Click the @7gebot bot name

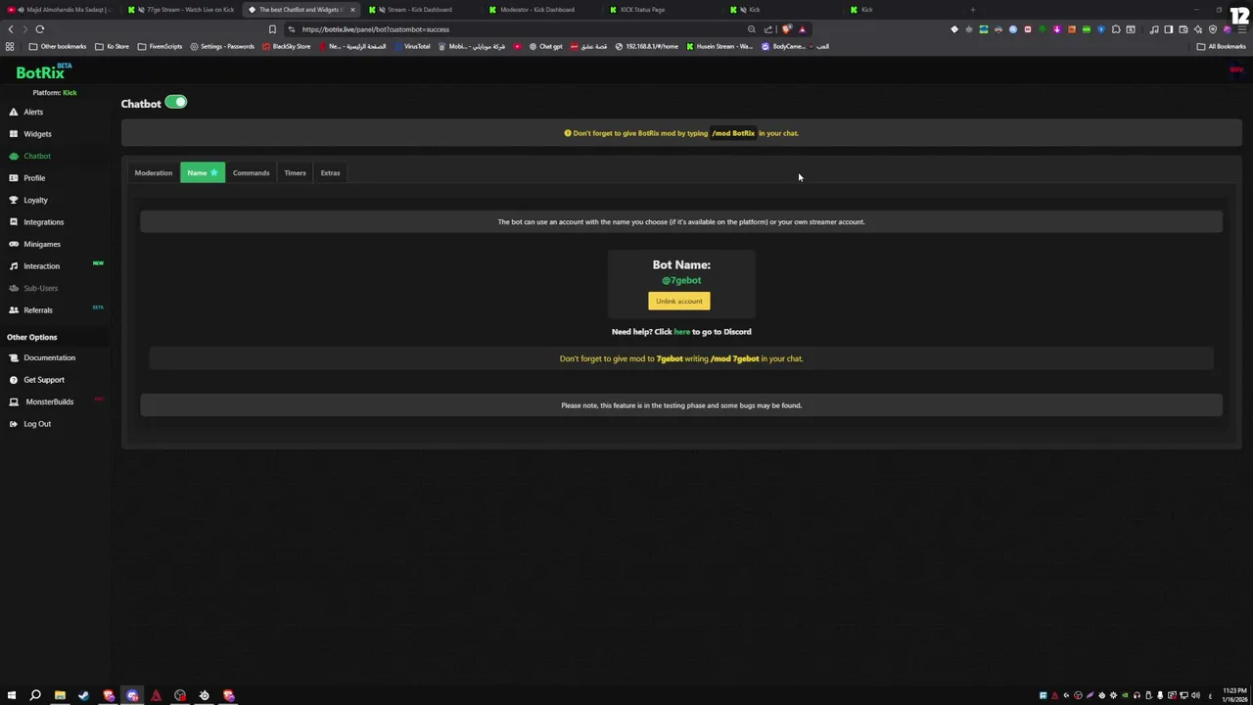point(681,280)
